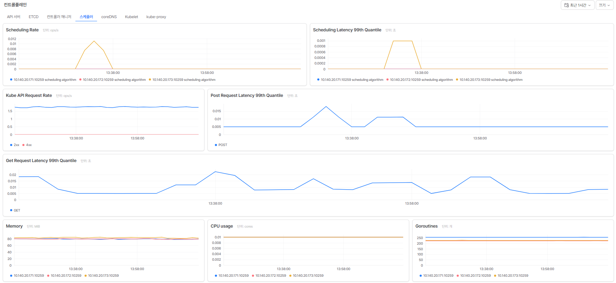The image size is (616, 283).
Task: Toggle 10.140.20.173:10259 in the Goroutines legend
Action: tap(511, 276)
